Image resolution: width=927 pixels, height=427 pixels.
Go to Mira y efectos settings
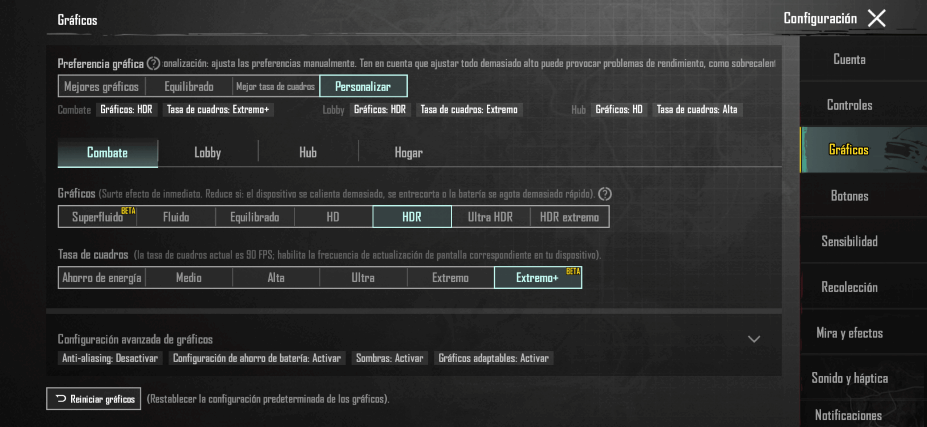click(x=849, y=333)
